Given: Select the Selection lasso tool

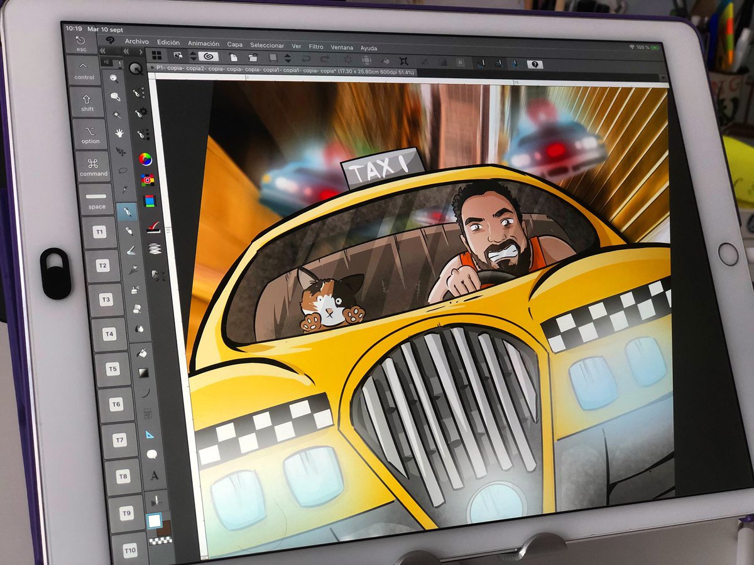Looking at the screenshot, I should (x=123, y=170).
